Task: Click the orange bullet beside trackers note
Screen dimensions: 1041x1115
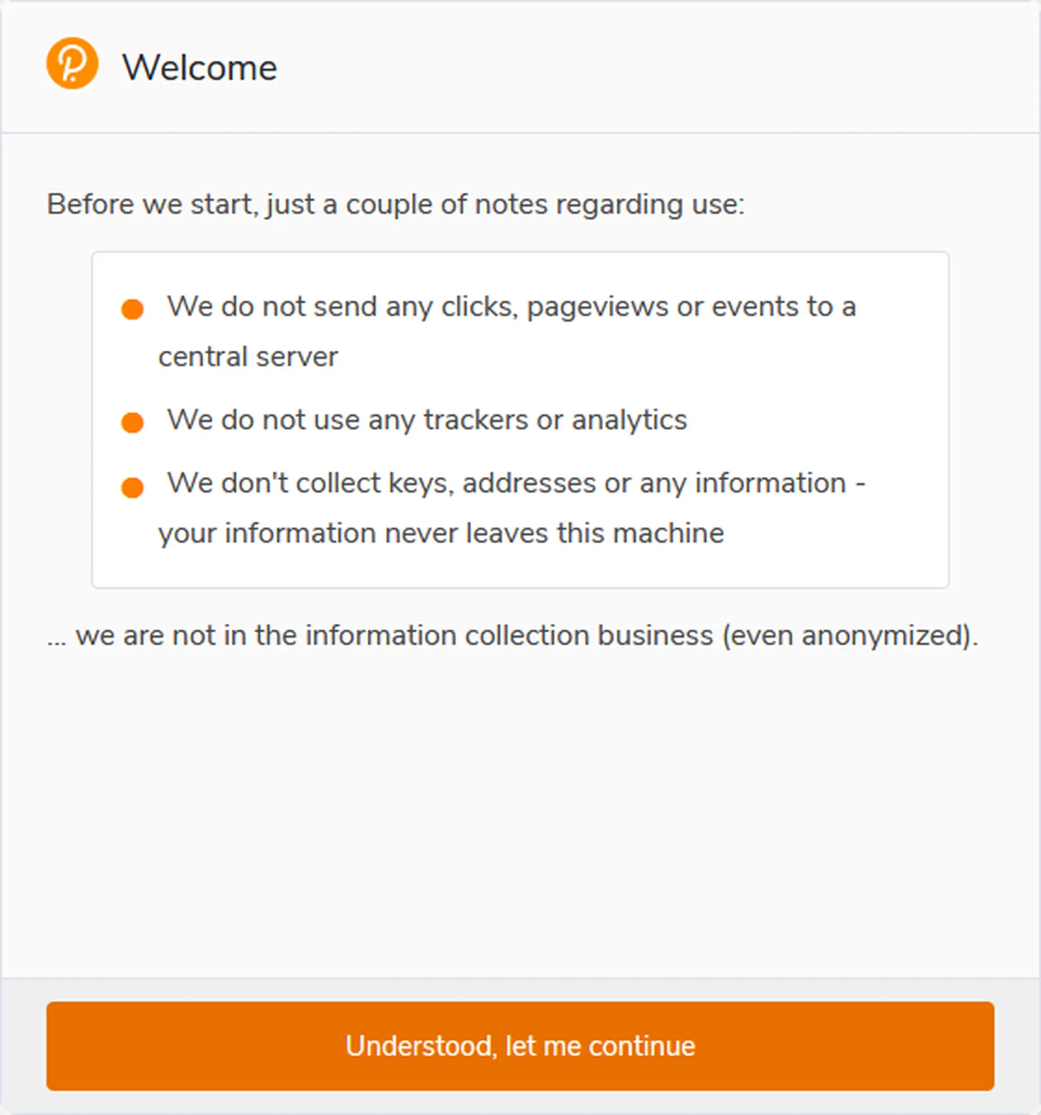Action: (132, 422)
